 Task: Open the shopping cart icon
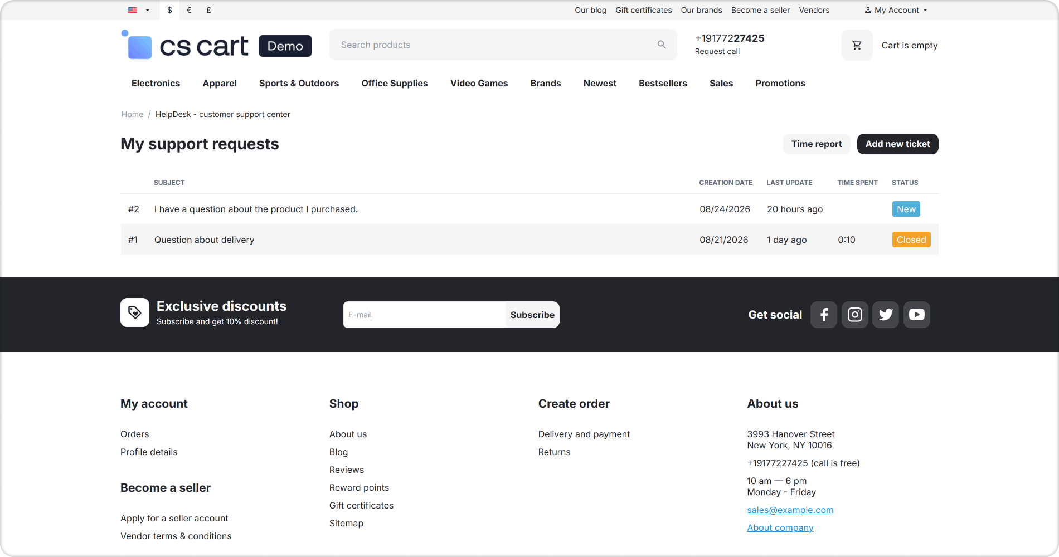(x=857, y=45)
